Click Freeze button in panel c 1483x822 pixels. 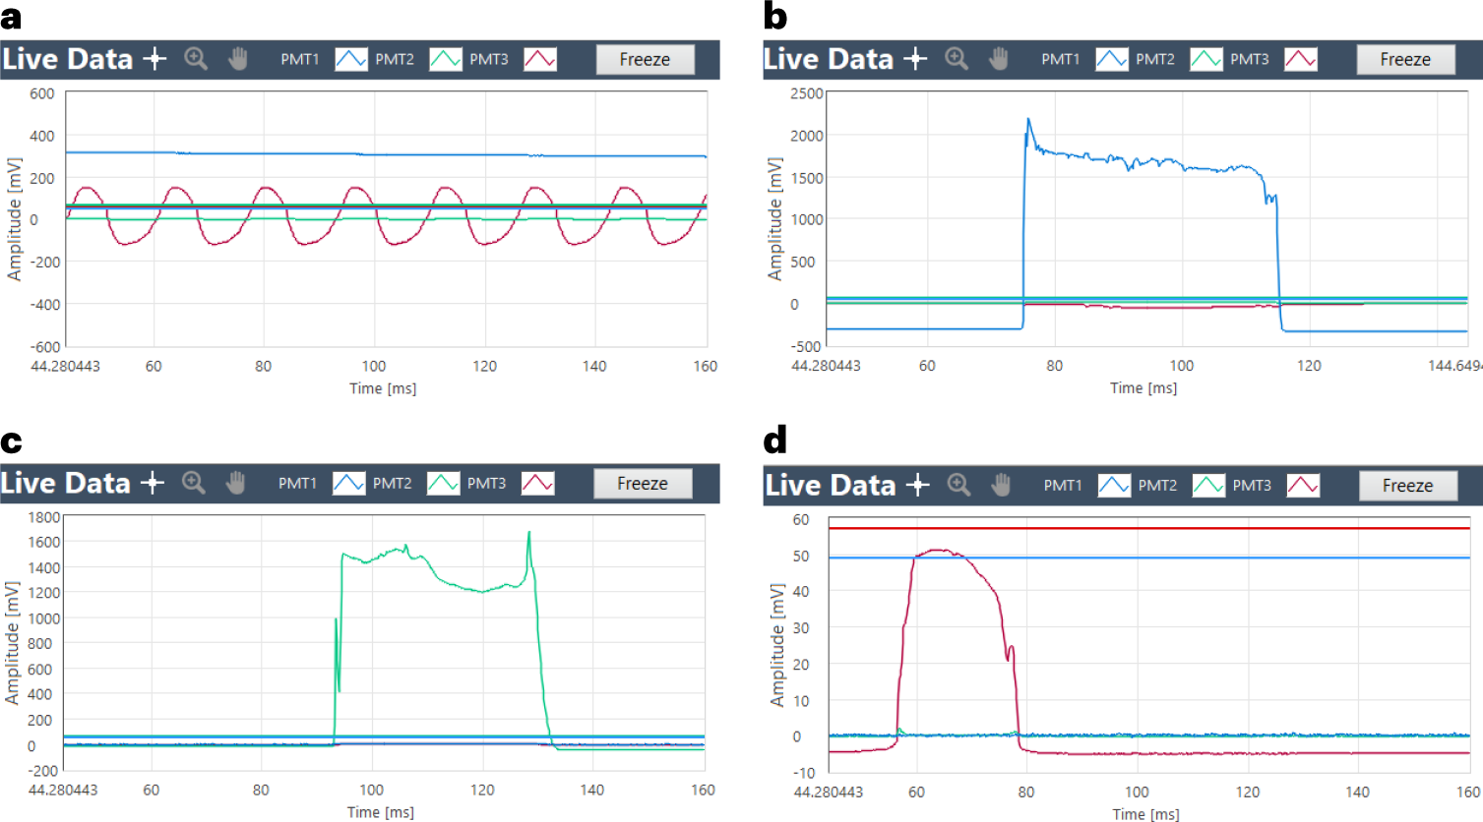[643, 483]
